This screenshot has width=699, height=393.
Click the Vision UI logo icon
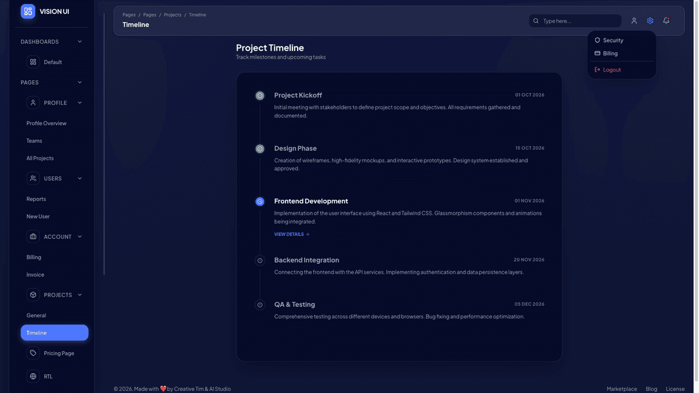point(27,11)
